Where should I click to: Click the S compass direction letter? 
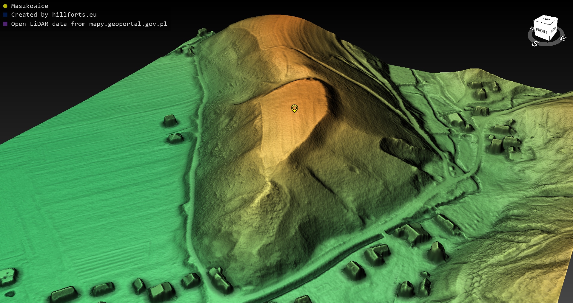(x=535, y=44)
